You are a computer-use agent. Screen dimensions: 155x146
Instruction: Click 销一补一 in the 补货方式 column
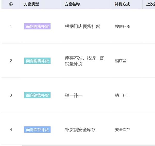click(122, 95)
